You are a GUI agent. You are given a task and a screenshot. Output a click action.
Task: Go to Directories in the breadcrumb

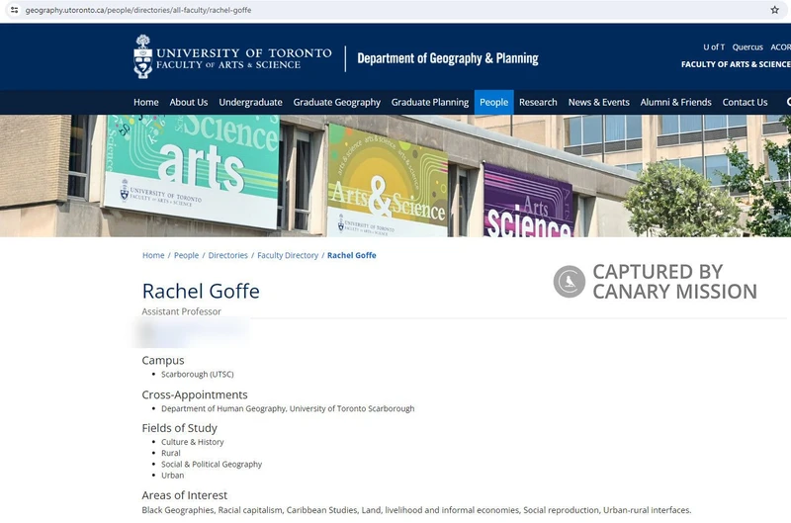pyautogui.click(x=228, y=255)
